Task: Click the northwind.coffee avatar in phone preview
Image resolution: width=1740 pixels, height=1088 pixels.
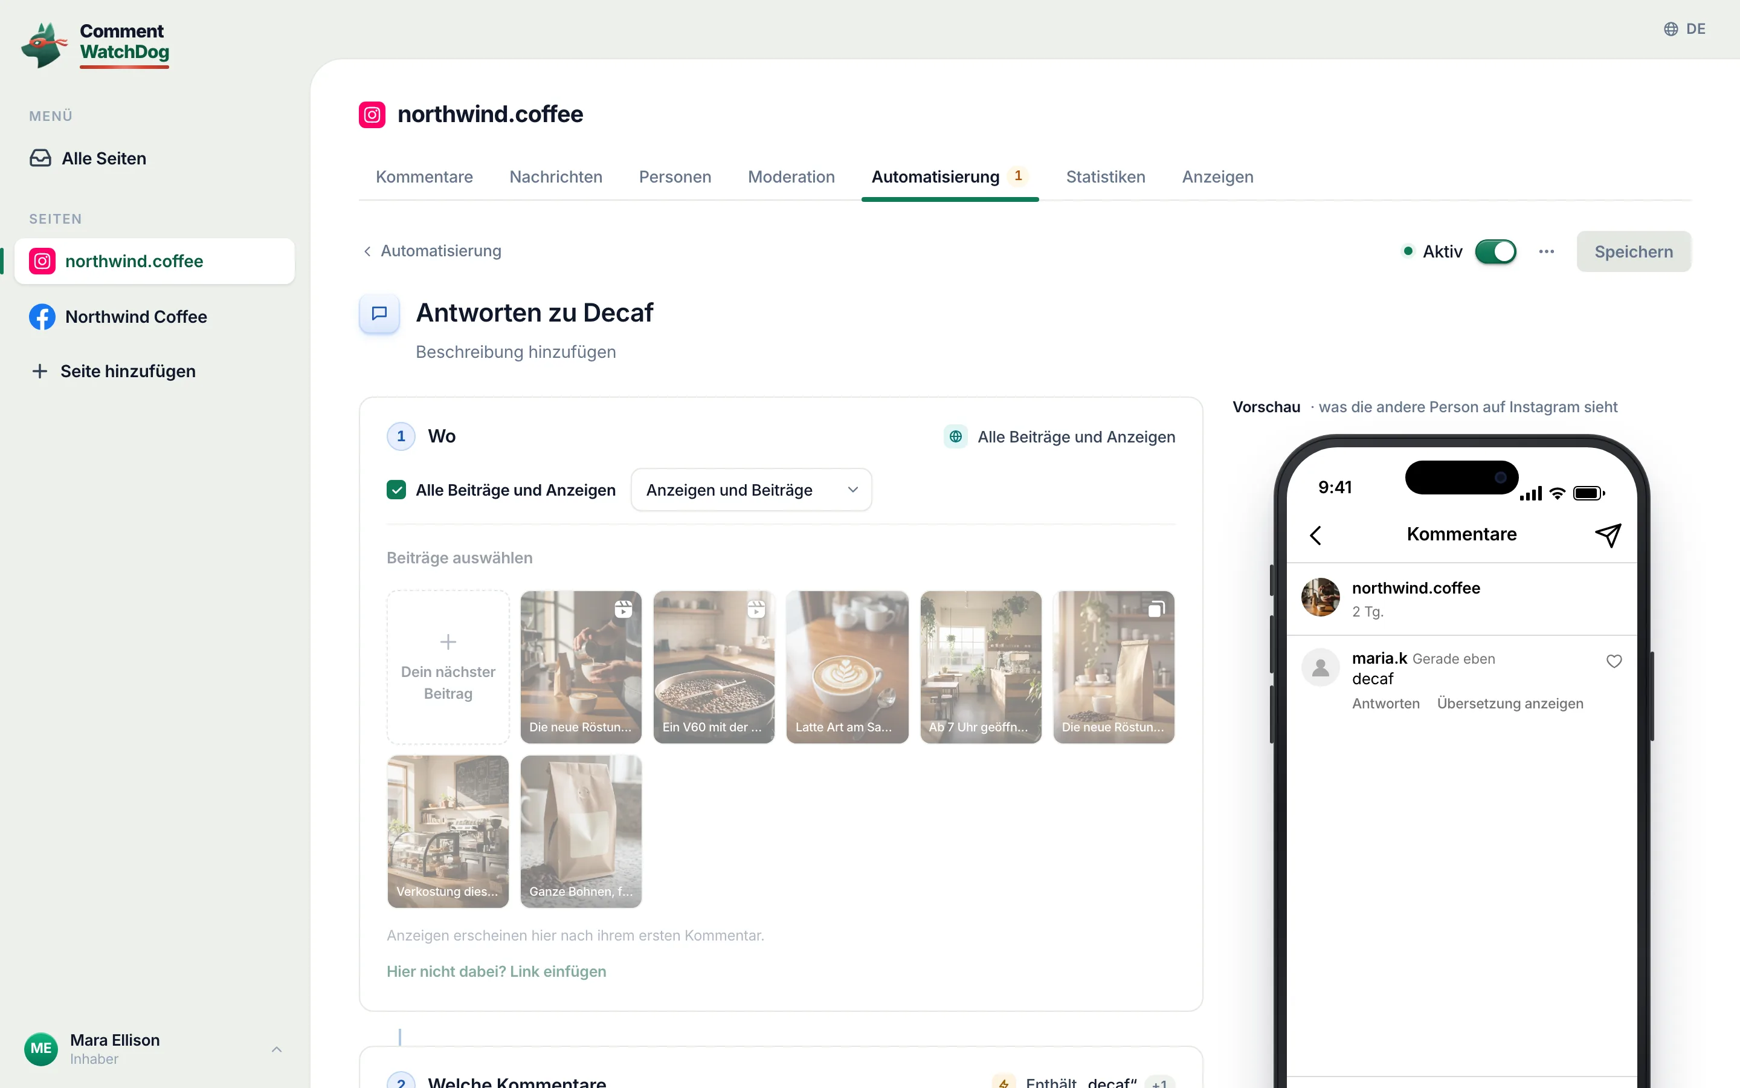Action: point(1321,597)
